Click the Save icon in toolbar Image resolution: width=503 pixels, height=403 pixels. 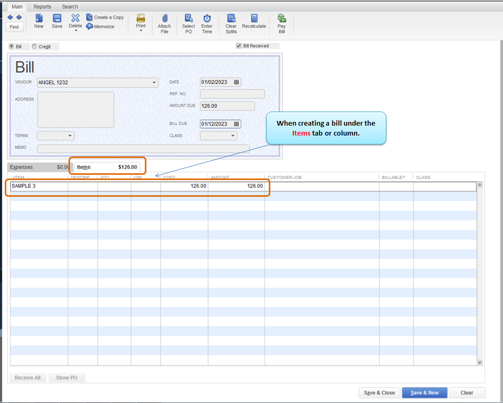point(57,19)
